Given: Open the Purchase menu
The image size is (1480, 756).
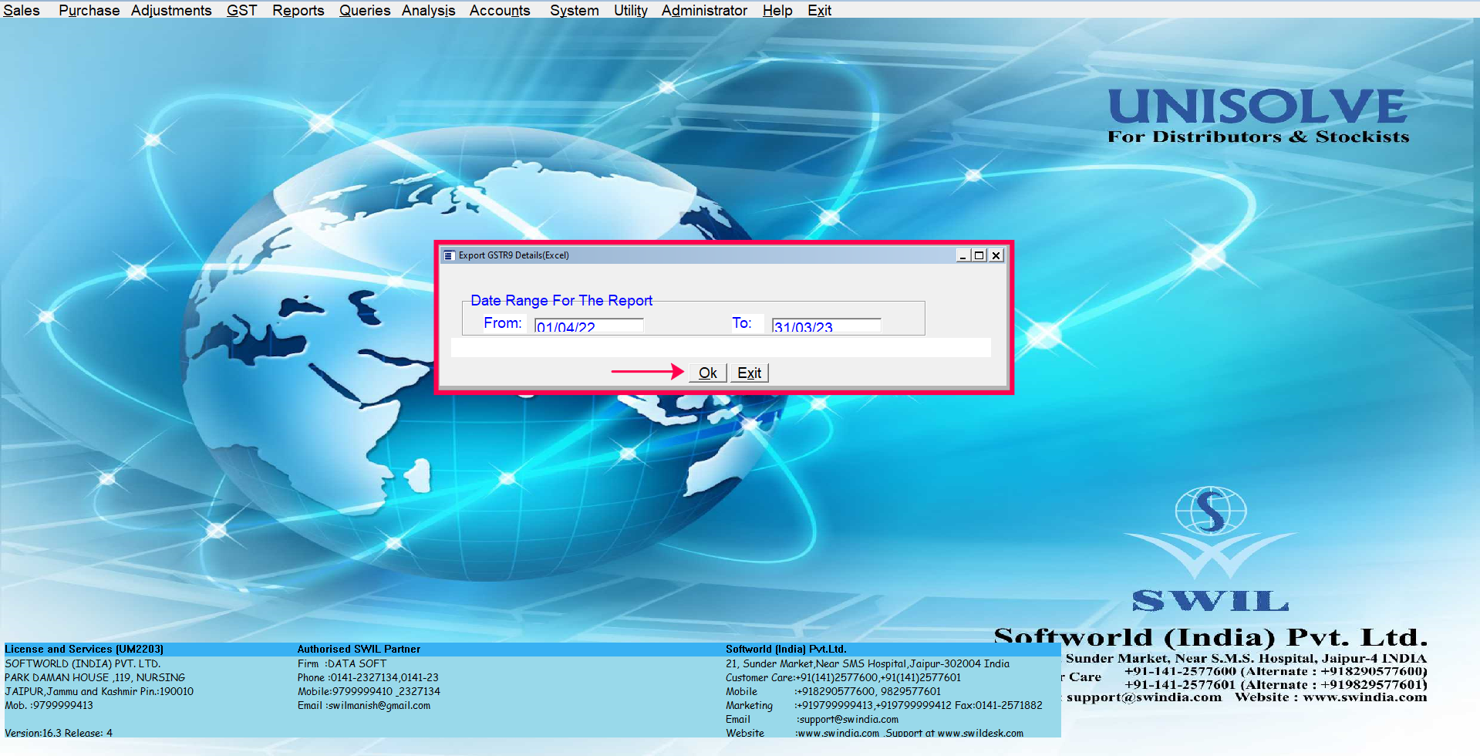Looking at the screenshot, I should (x=89, y=10).
